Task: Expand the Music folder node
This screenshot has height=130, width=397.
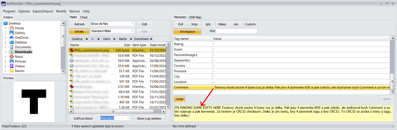Action: pyautogui.click(x=5, y=57)
